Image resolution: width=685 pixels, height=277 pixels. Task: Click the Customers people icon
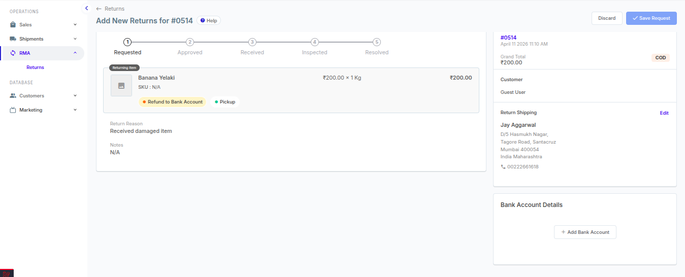pyautogui.click(x=13, y=95)
